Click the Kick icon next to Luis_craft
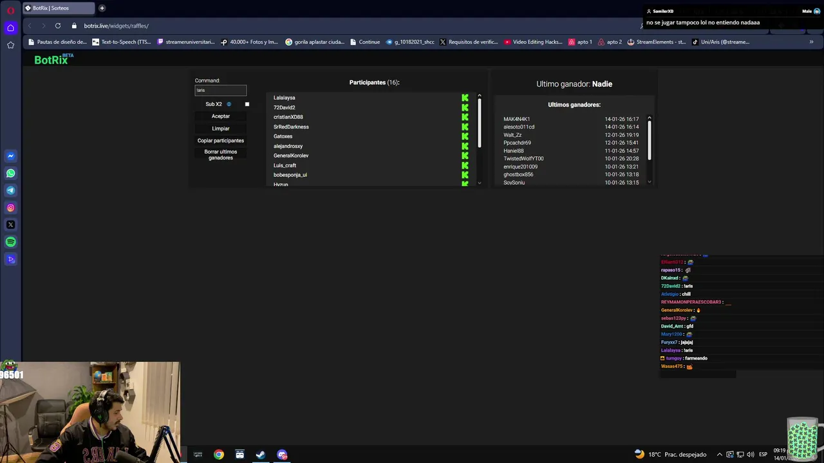Screen dimensions: 824x463 pyautogui.click(x=465, y=165)
